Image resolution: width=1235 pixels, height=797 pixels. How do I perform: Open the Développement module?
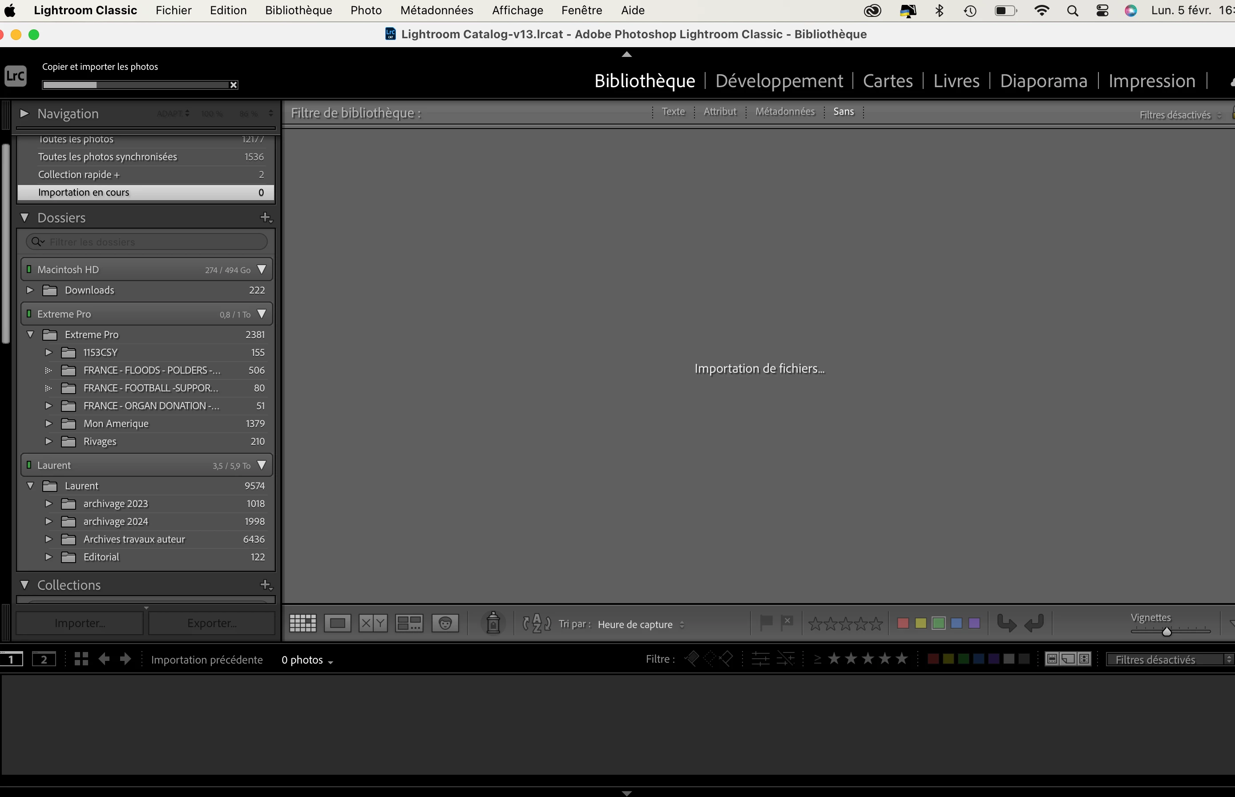(779, 81)
